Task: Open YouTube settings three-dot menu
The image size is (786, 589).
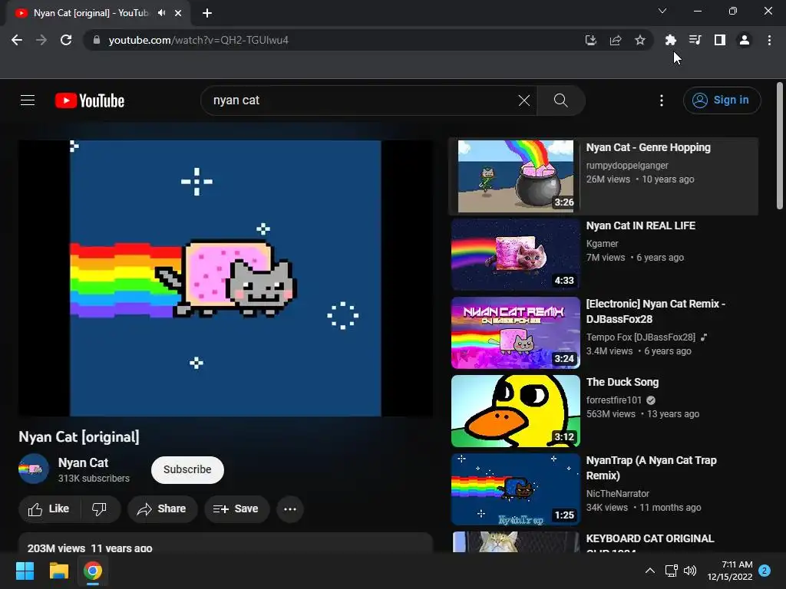Action: pyautogui.click(x=662, y=100)
